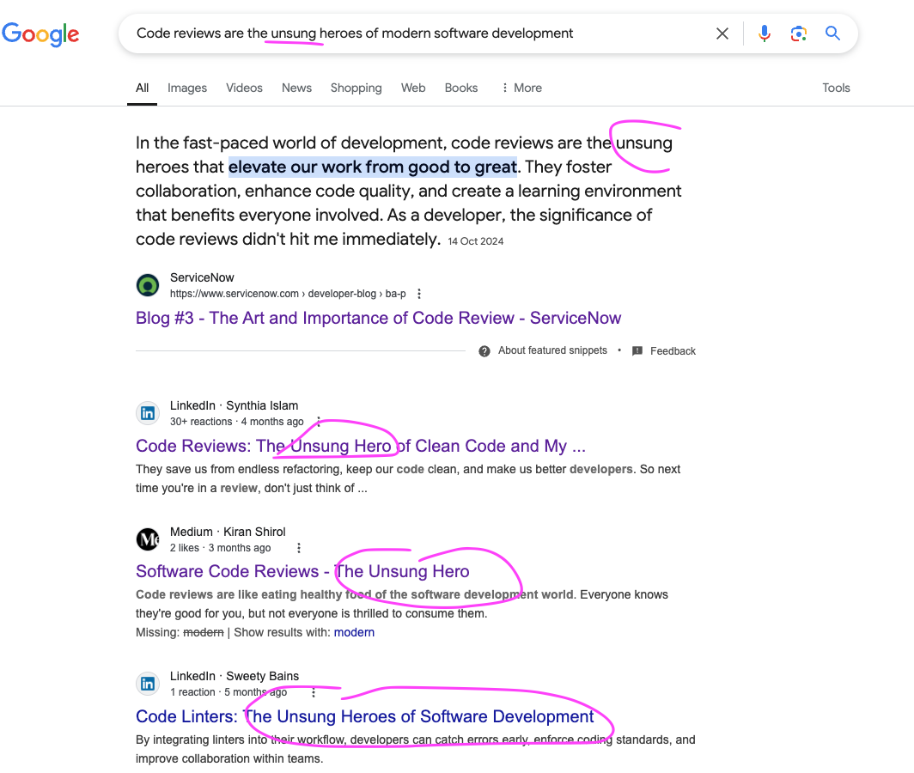Click '30+ reactions · 4 months ago' text

click(x=237, y=422)
